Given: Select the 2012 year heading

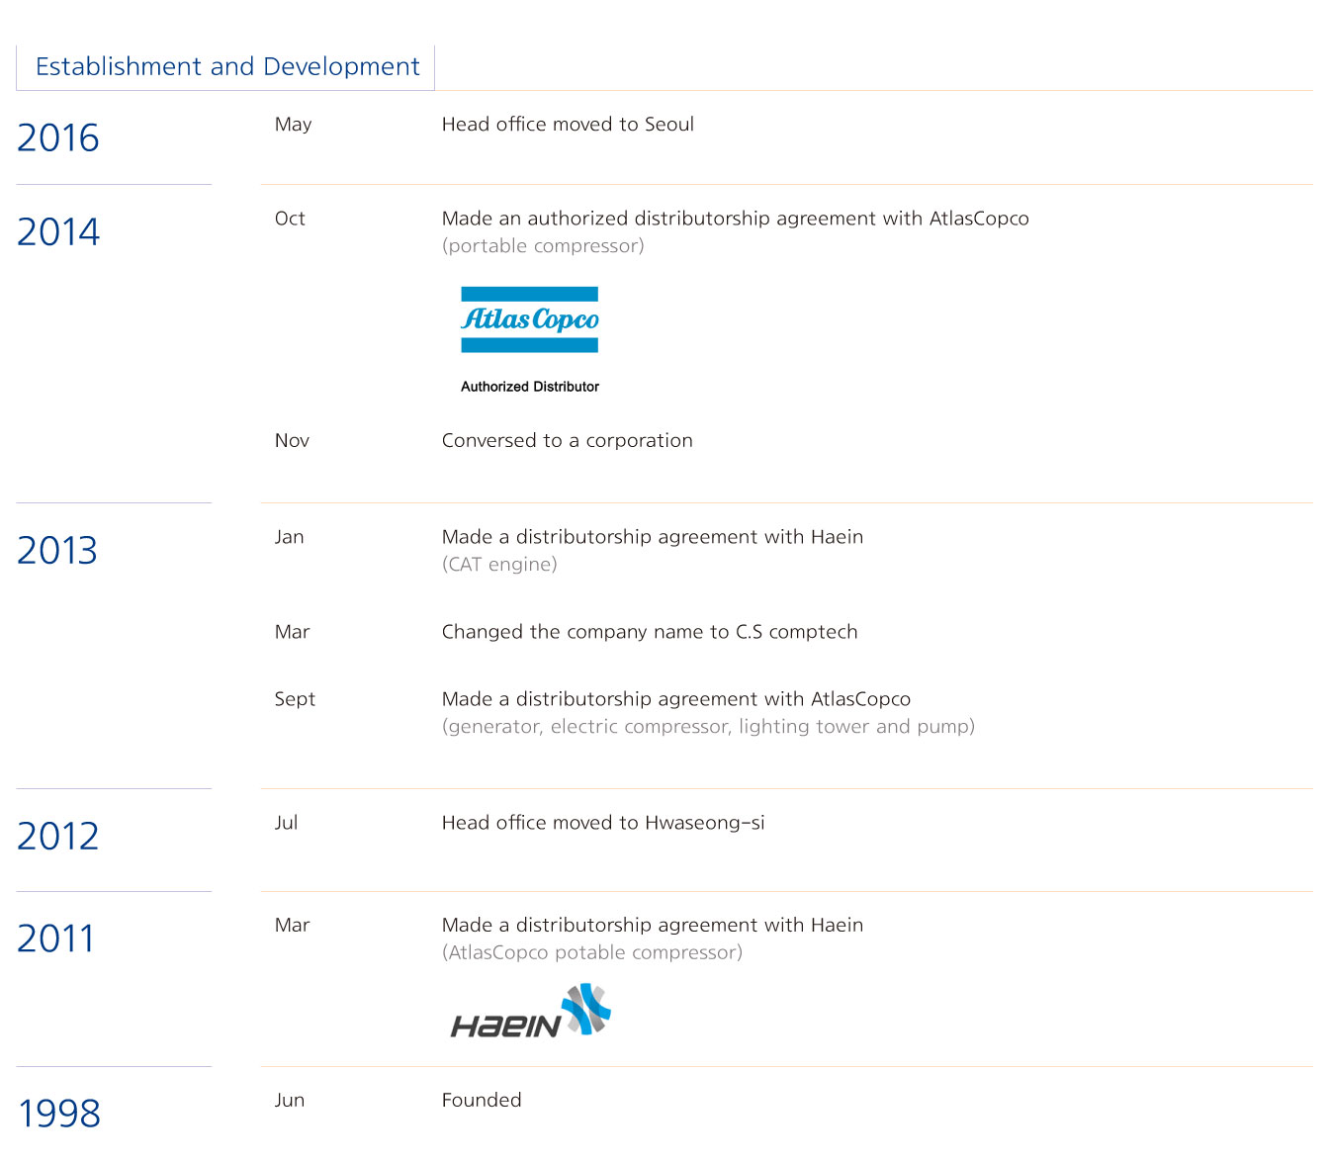Looking at the screenshot, I should tap(58, 837).
